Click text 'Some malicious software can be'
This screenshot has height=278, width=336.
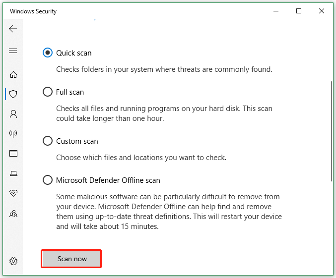[x=109, y=197]
